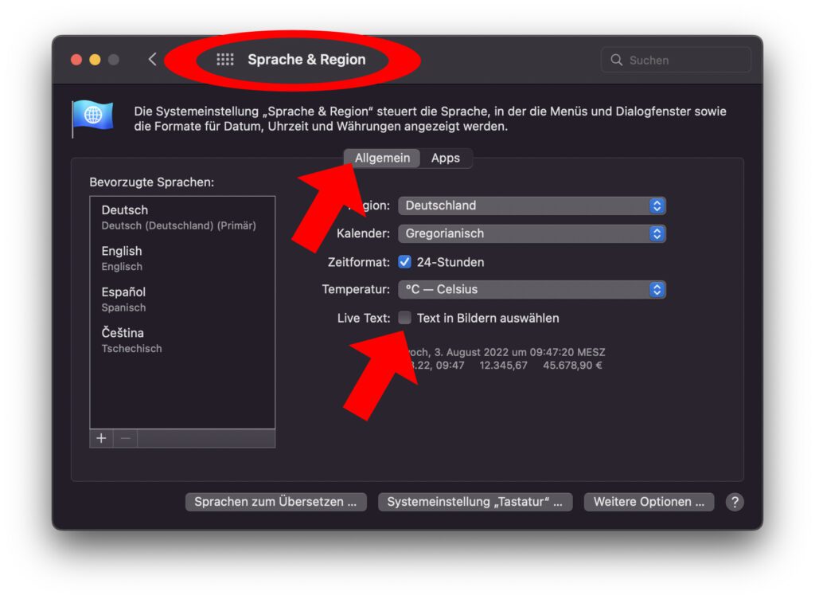This screenshot has height=599, width=815.
Task: Click the magnifying glass in the search field
Action: point(617,60)
